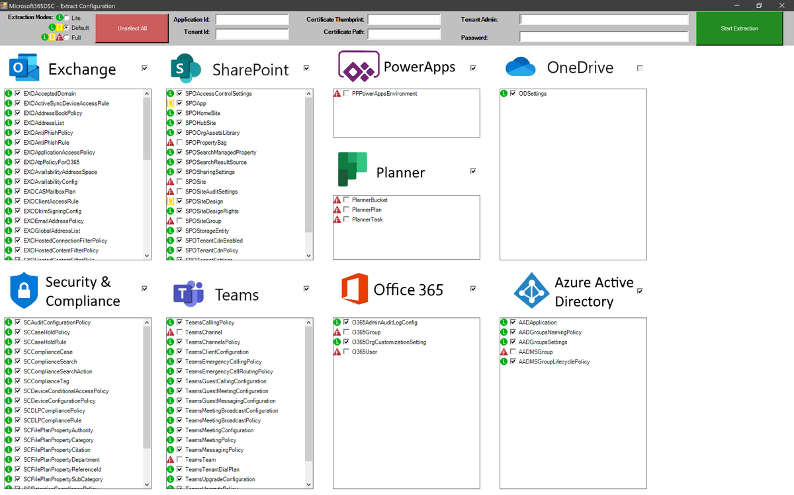Check the PlannerPlan checkbox
The width and height of the screenshot is (794, 495).
[347, 210]
